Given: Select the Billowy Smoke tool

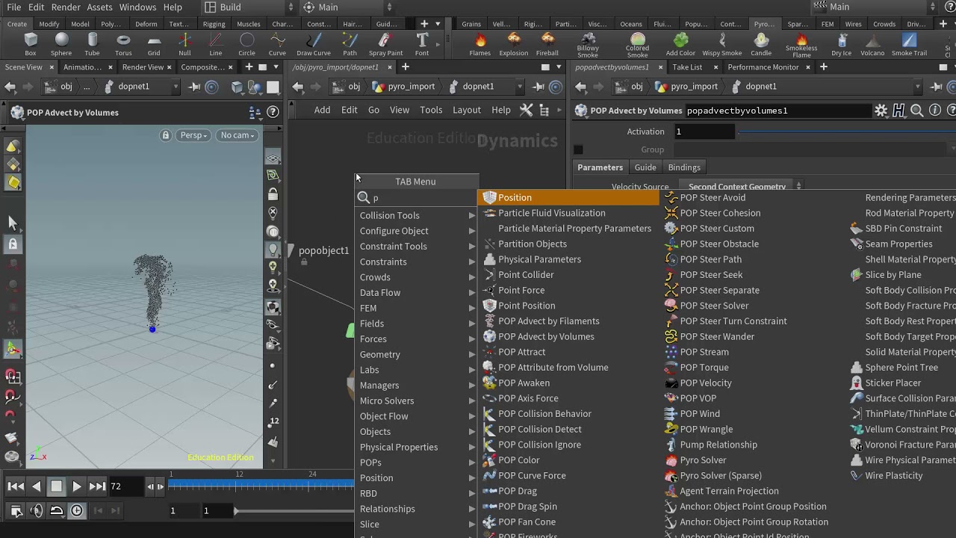Looking at the screenshot, I should [x=588, y=45].
